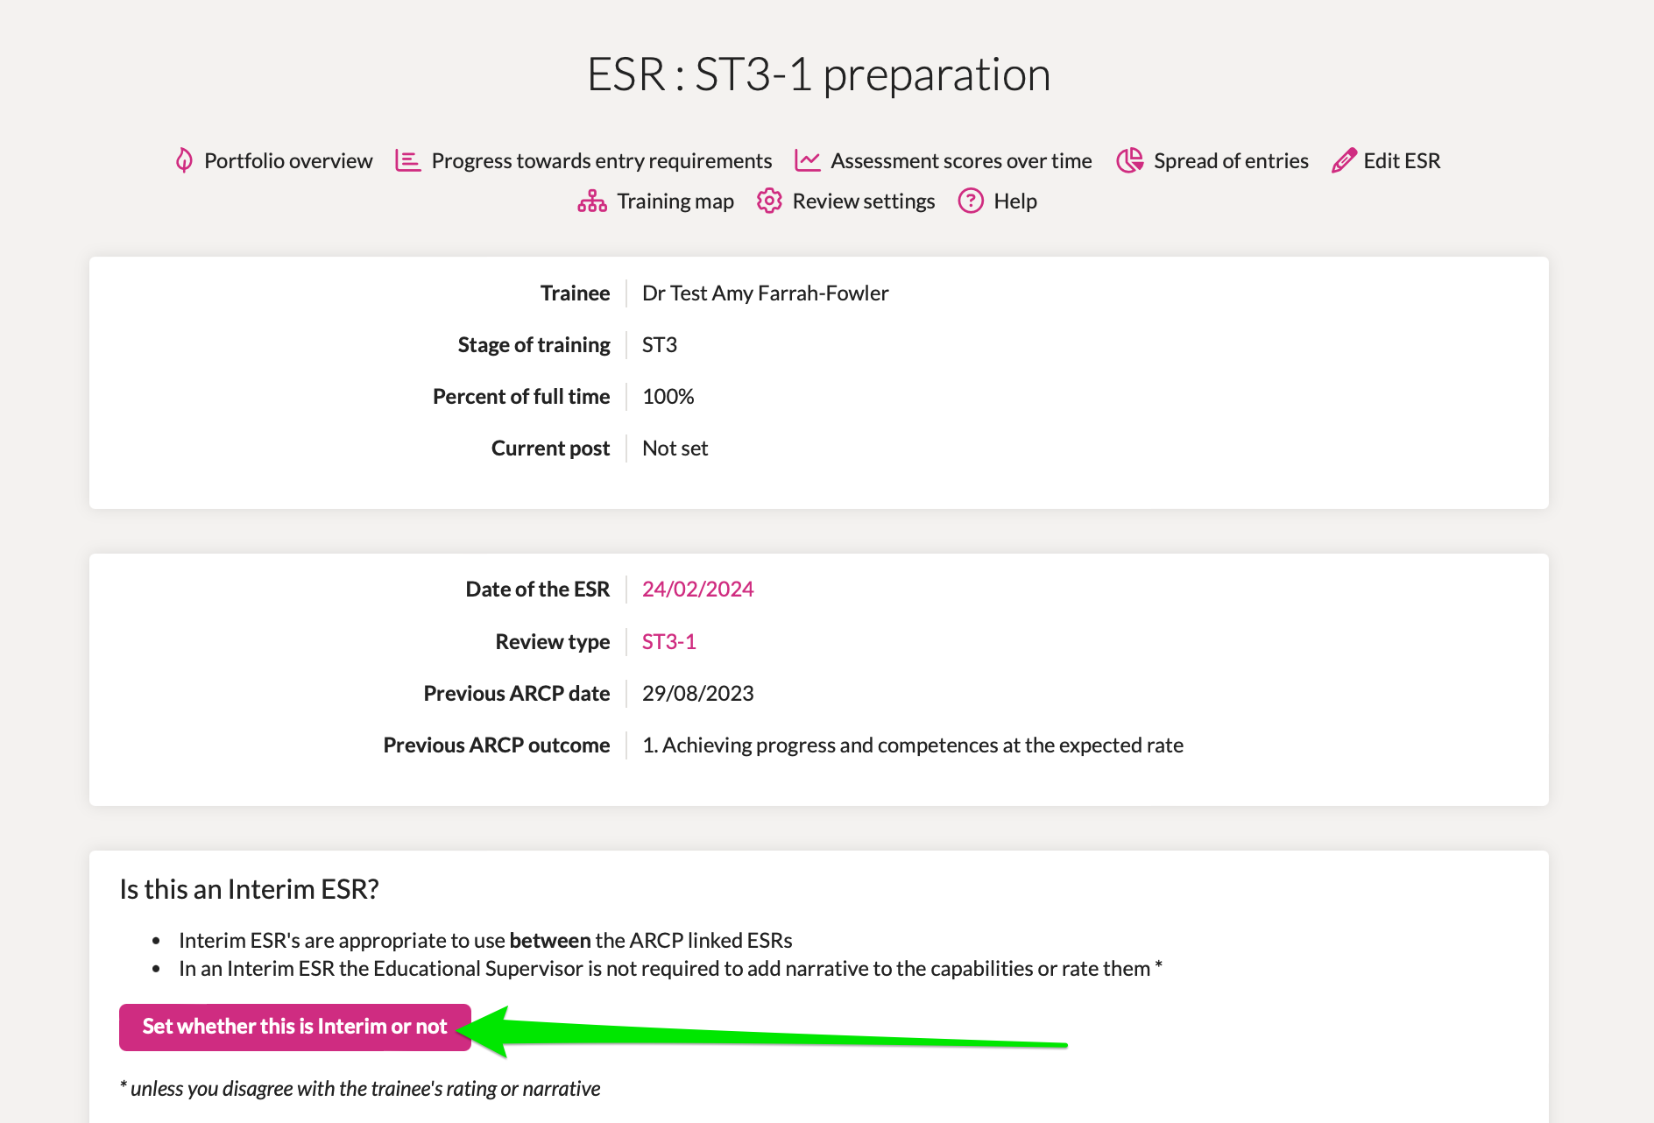Click the ESR date 24/02/2024 link
The width and height of the screenshot is (1654, 1123).
tap(697, 589)
